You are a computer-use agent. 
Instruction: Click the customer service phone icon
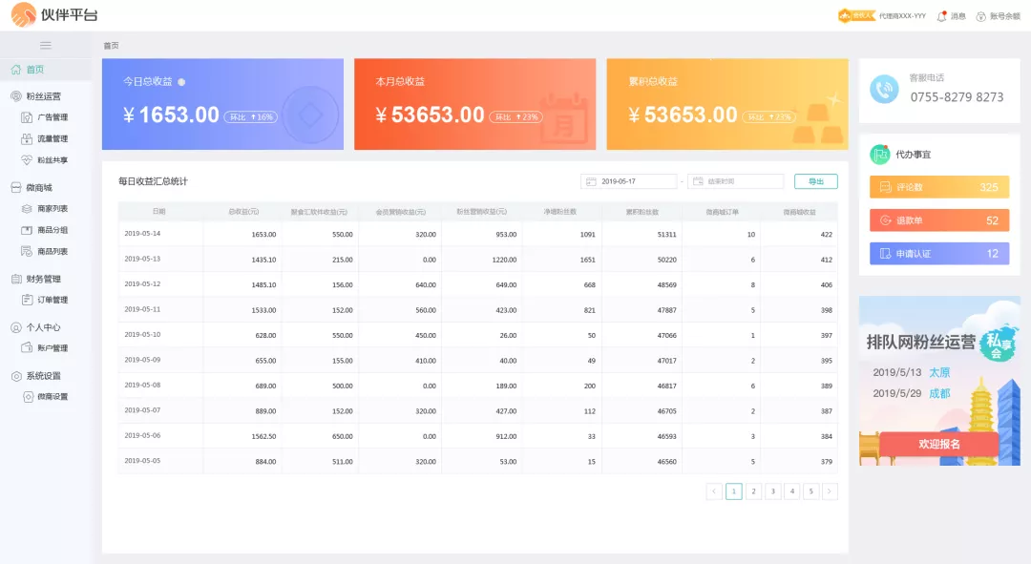pyautogui.click(x=884, y=90)
